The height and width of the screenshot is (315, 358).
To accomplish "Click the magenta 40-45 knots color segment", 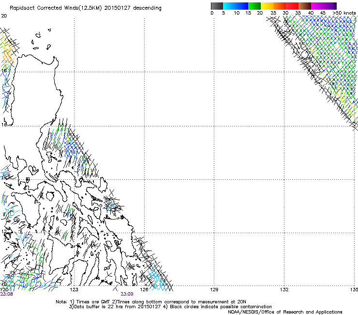I will [317, 6].
